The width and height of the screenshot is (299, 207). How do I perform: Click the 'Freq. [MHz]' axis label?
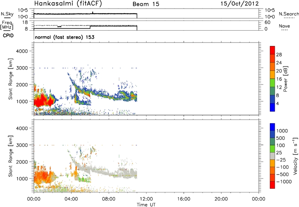[x=7, y=25]
